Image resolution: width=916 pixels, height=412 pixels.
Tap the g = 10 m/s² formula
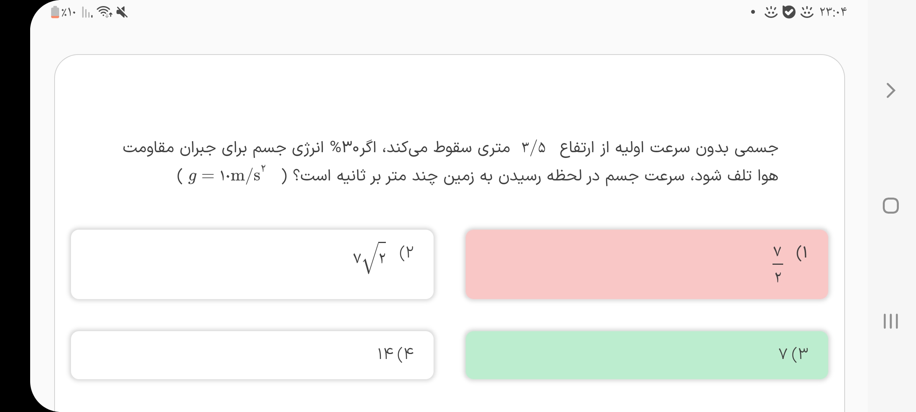227,175
